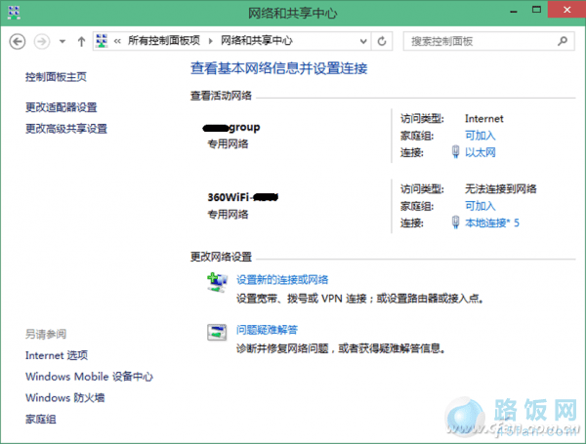Open 更改适配器设置
Screen dimensions: 586x444
click(x=61, y=107)
